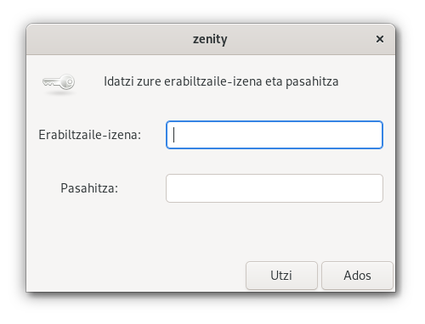Click the right end of the Pasahitza field

(x=374, y=188)
